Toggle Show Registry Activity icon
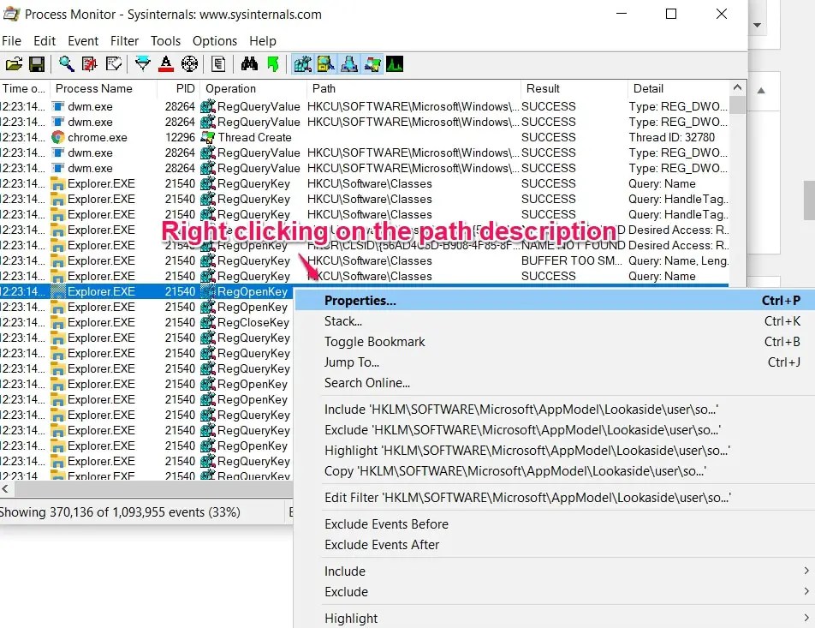815x628 pixels. coord(302,64)
